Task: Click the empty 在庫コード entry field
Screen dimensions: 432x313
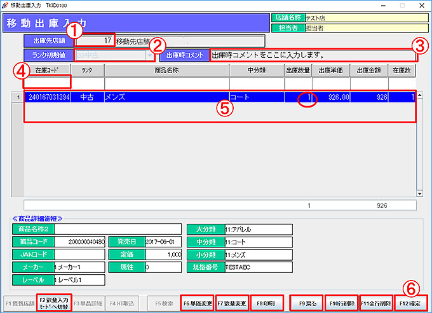Action: pyautogui.click(x=48, y=82)
